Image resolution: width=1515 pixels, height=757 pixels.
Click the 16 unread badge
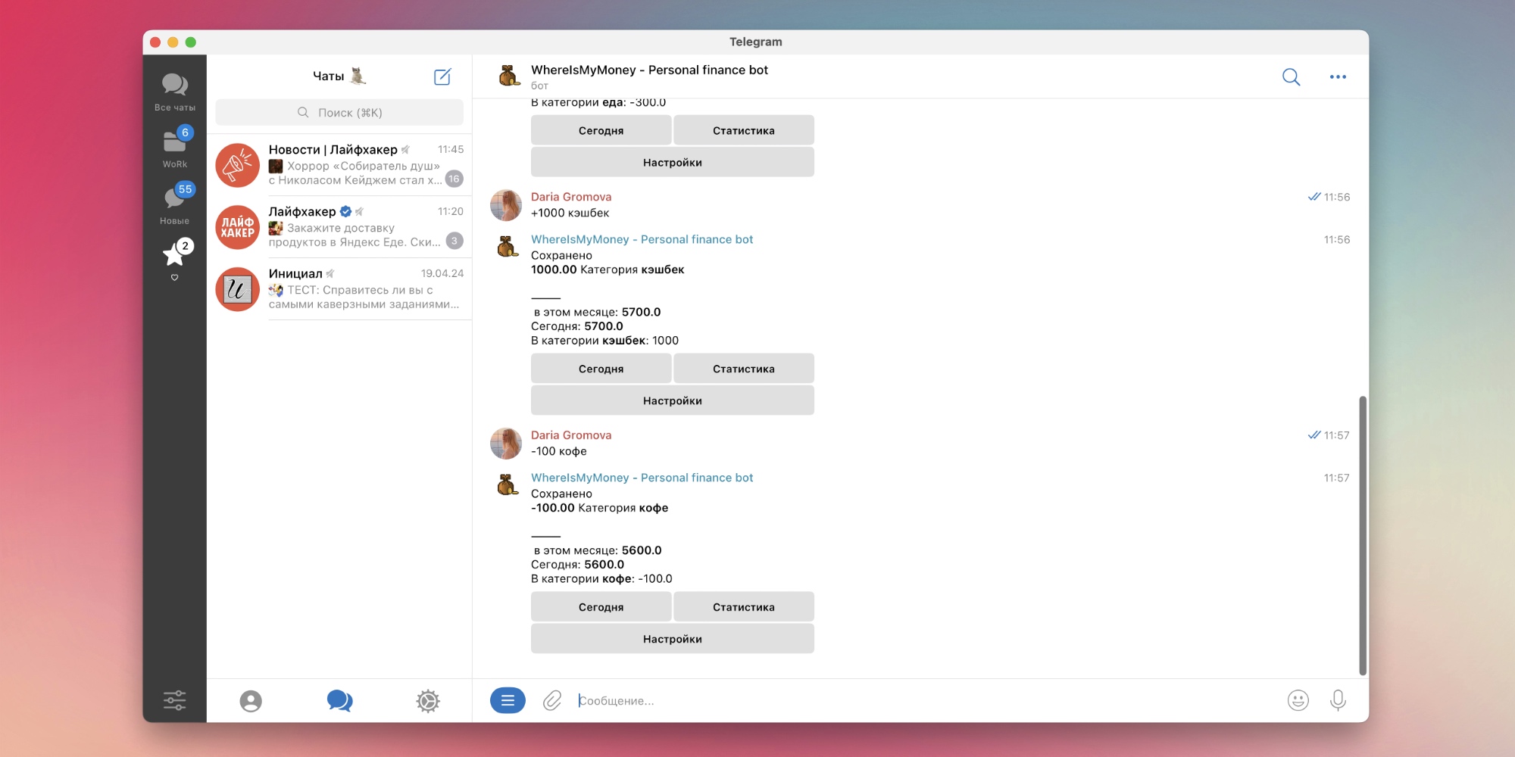(x=454, y=179)
